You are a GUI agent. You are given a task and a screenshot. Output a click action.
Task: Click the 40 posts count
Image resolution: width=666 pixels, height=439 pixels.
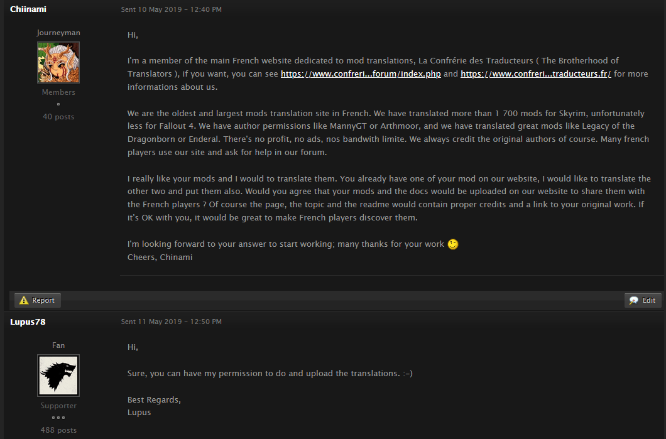click(x=58, y=117)
